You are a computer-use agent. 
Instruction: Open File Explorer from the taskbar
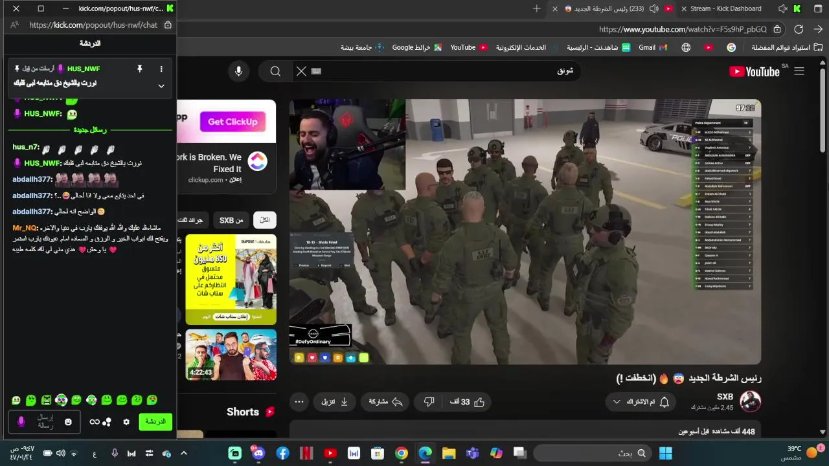[449, 453]
